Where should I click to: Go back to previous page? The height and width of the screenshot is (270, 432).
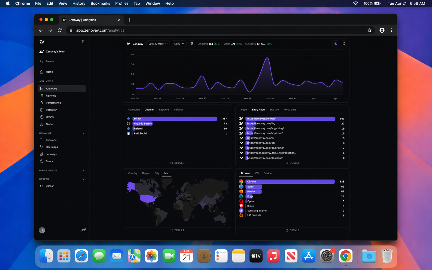(41, 30)
